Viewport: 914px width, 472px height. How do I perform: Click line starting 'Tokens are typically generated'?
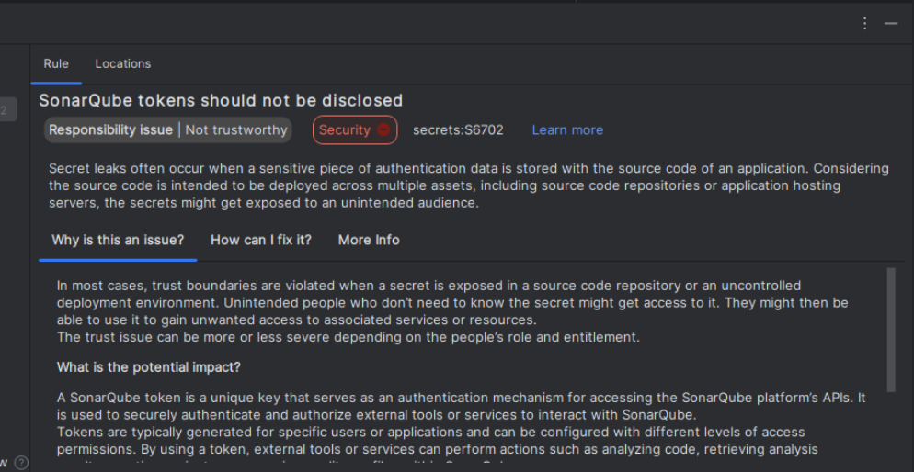(x=430, y=433)
